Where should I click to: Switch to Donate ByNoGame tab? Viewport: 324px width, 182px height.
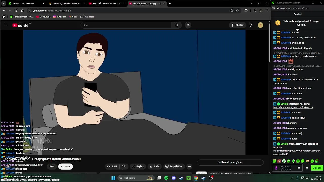pos(66,4)
